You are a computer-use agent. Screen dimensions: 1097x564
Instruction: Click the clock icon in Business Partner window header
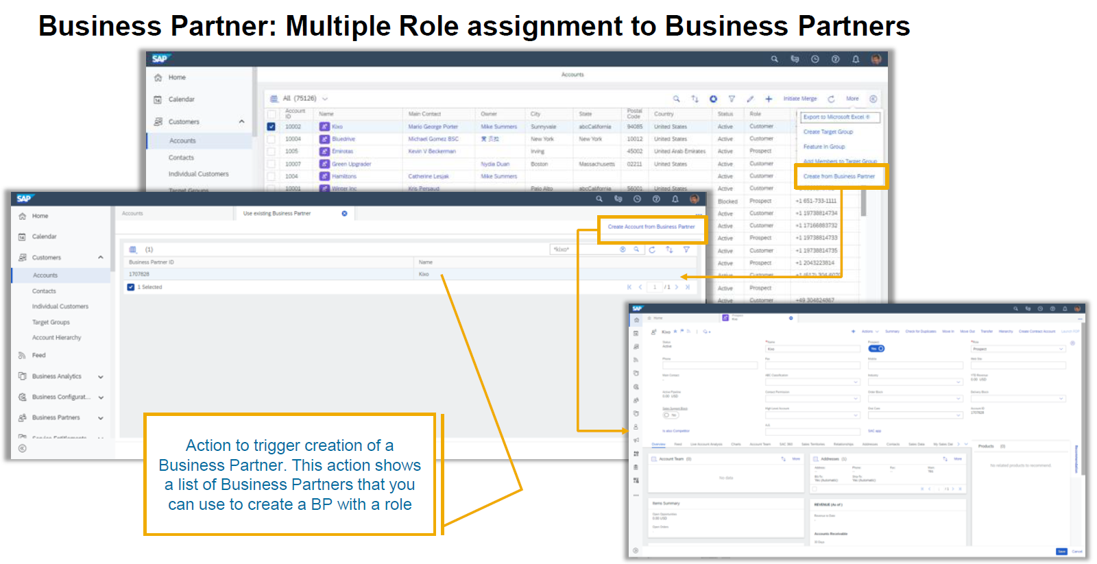637,199
